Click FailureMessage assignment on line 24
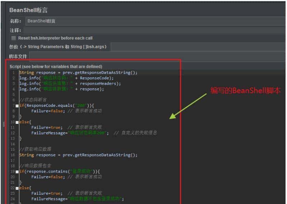Viewport: 287px width, 204px height. (77, 199)
